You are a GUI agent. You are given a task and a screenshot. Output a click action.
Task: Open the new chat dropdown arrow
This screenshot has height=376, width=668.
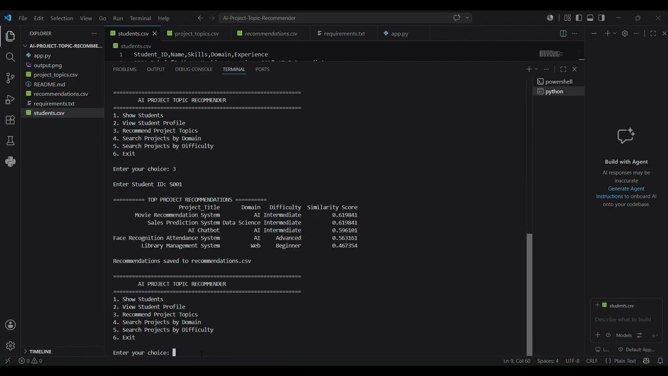(x=615, y=33)
